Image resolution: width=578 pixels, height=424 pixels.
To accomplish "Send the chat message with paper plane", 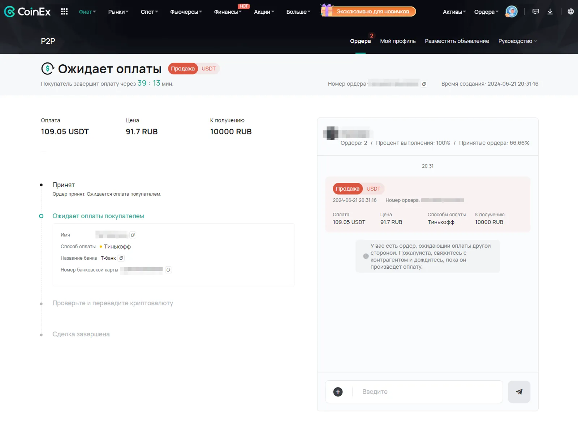I will point(519,392).
